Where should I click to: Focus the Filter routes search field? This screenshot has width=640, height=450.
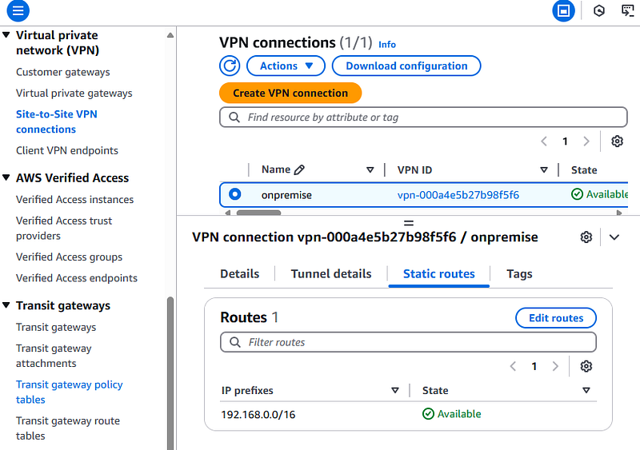click(x=408, y=342)
